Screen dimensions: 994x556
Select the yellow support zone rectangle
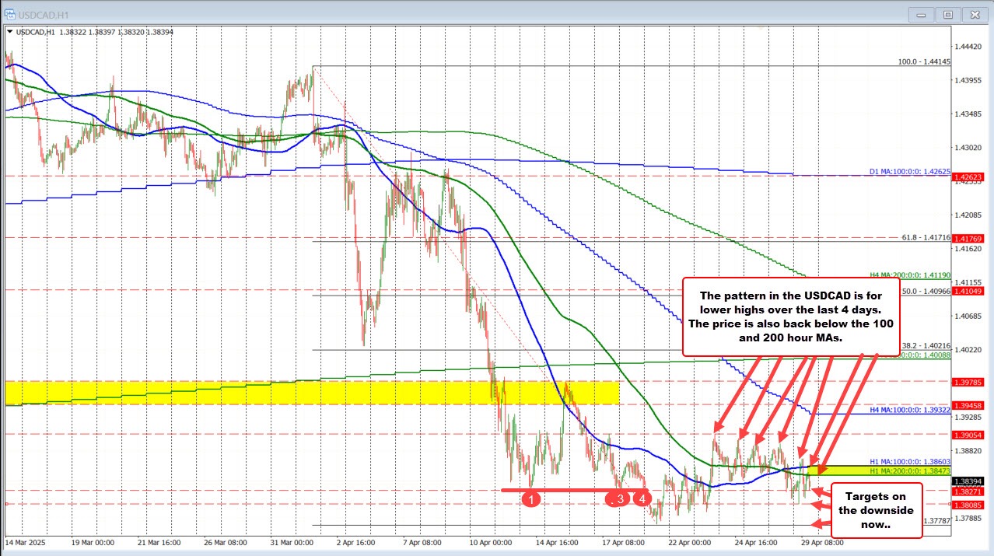pos(311,393)
